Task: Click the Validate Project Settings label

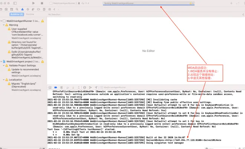Action: click(x=22, y=66)
